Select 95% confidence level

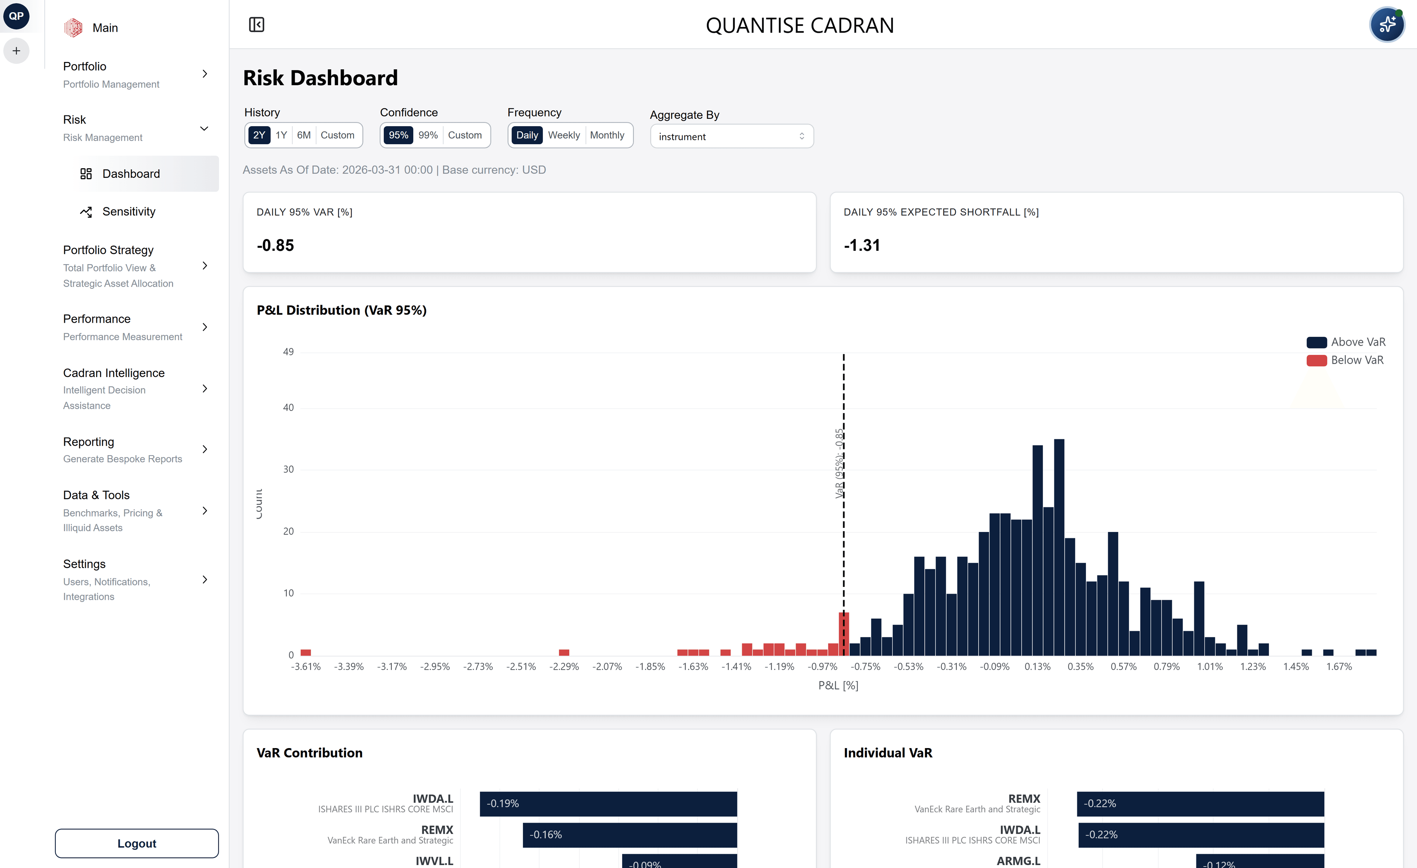point(399,135)
